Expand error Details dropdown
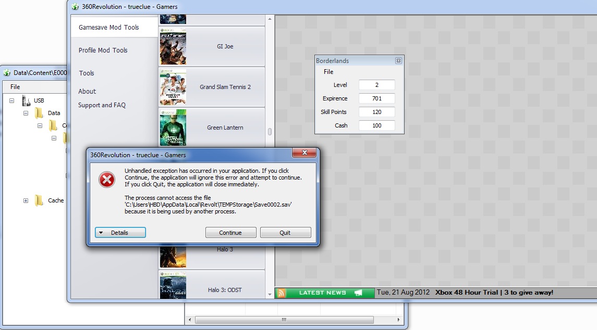Screen dimensions: 597x330 tap(120, 233)
